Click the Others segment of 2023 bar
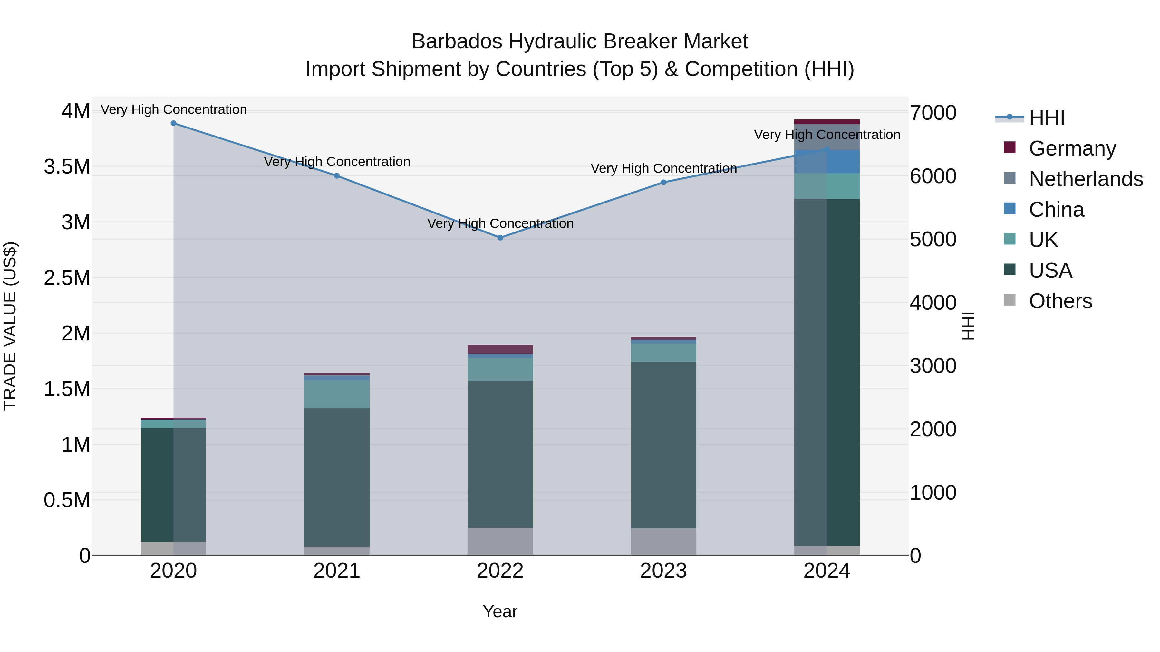 tap(664, 542)
